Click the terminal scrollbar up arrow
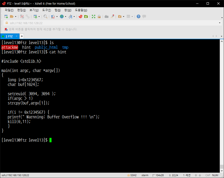Screen dimensions: 224x178 (222, 41)
